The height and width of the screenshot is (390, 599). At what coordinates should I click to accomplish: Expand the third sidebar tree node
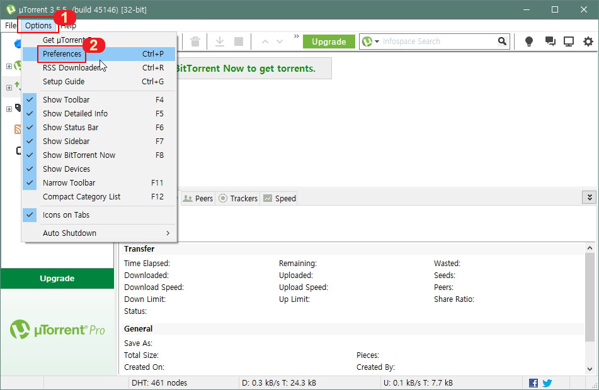tap(9, 109)
